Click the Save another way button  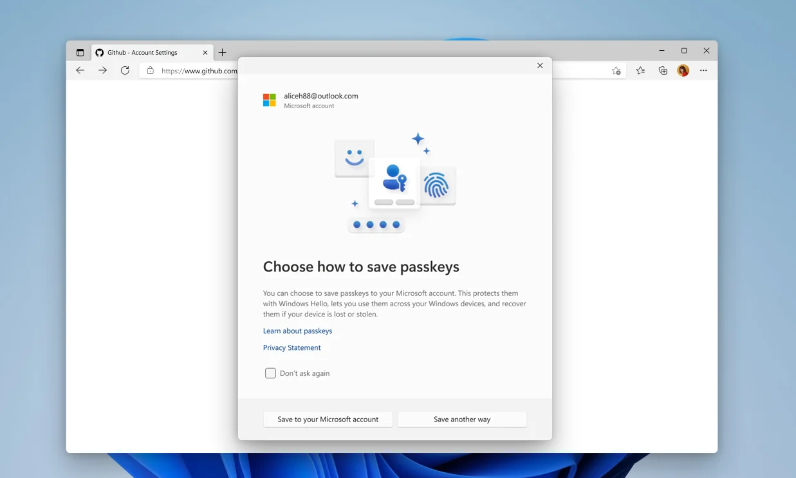(461, 419)
